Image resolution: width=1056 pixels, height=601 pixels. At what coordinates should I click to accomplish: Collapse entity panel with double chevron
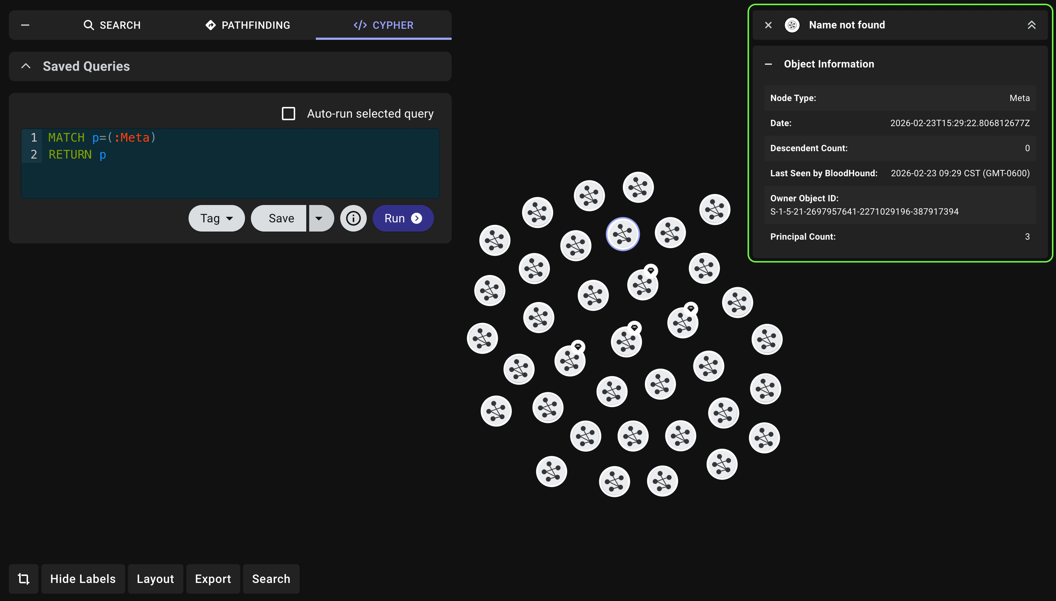(x=1032, y=25)
